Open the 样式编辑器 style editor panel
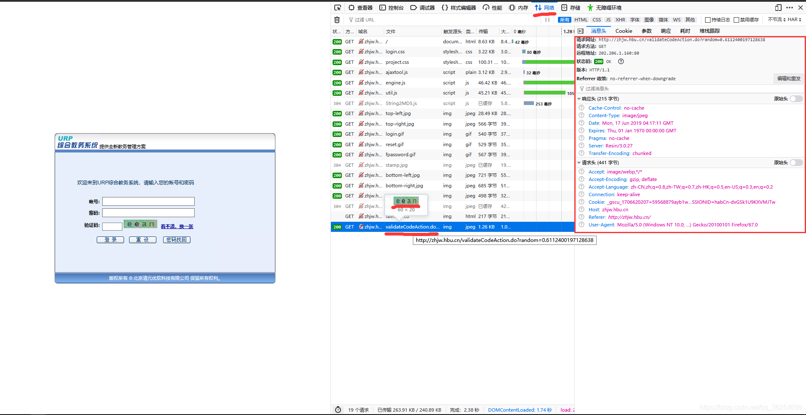 459,8
